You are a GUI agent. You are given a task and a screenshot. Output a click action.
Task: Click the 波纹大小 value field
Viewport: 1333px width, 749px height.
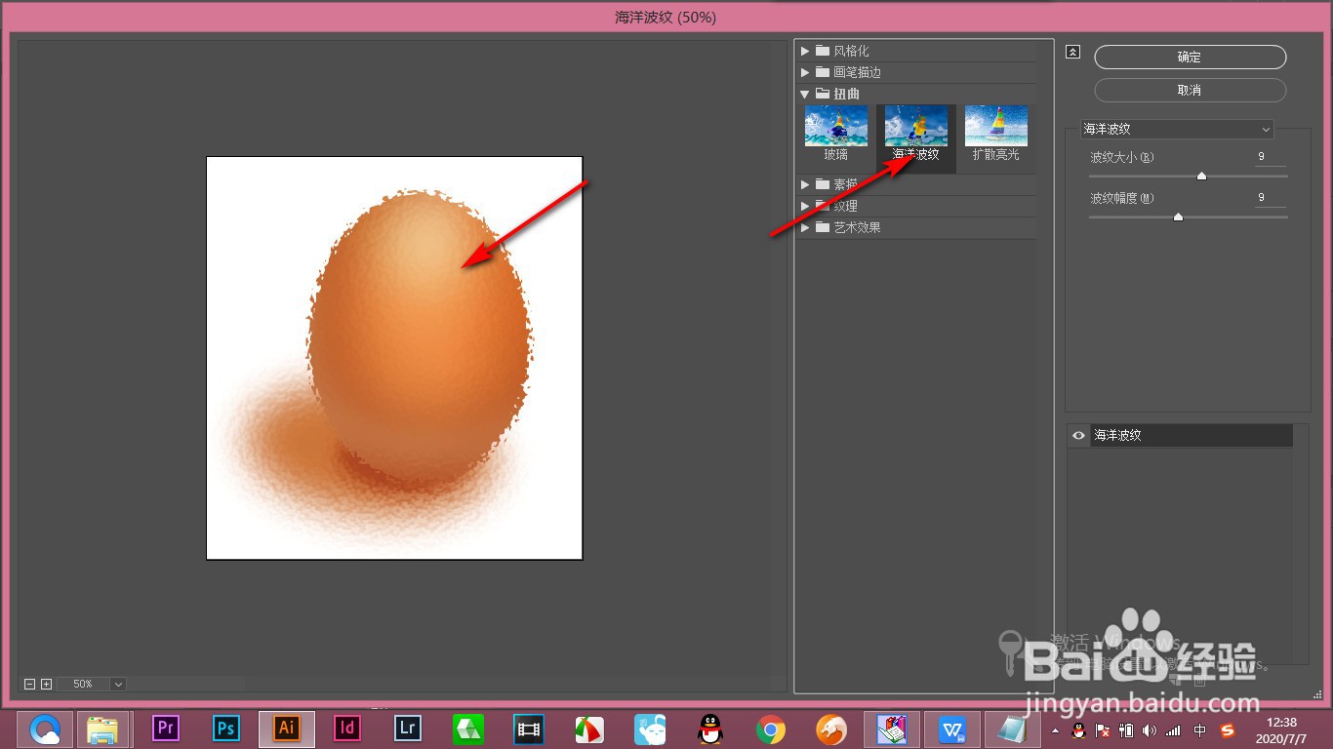click(1271, 157)
